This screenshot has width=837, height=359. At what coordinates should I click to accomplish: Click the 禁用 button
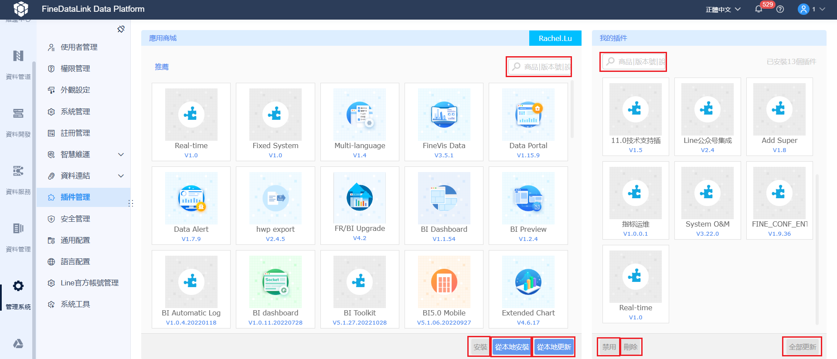[x=609, y=347]
